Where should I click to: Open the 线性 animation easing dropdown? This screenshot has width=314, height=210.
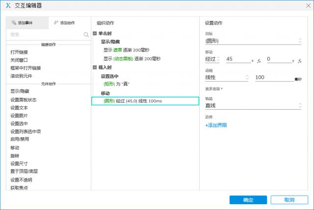[227, 77]
